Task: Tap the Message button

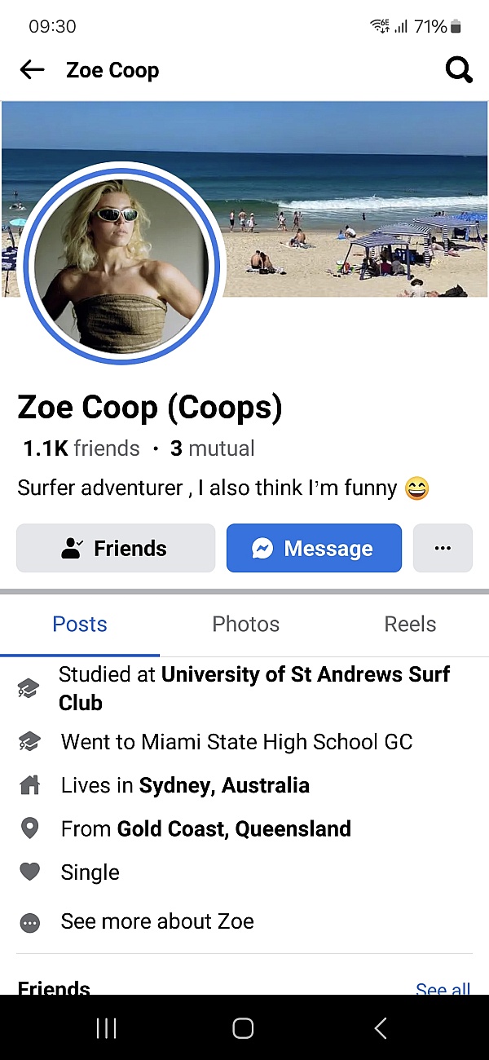Action: point(314,548)
